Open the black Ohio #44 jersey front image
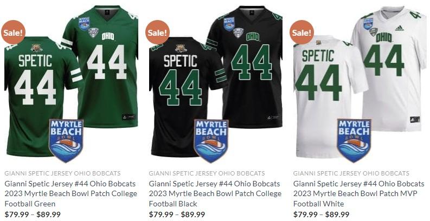Screen dimensions: 430x221 (x=248, y=66)
